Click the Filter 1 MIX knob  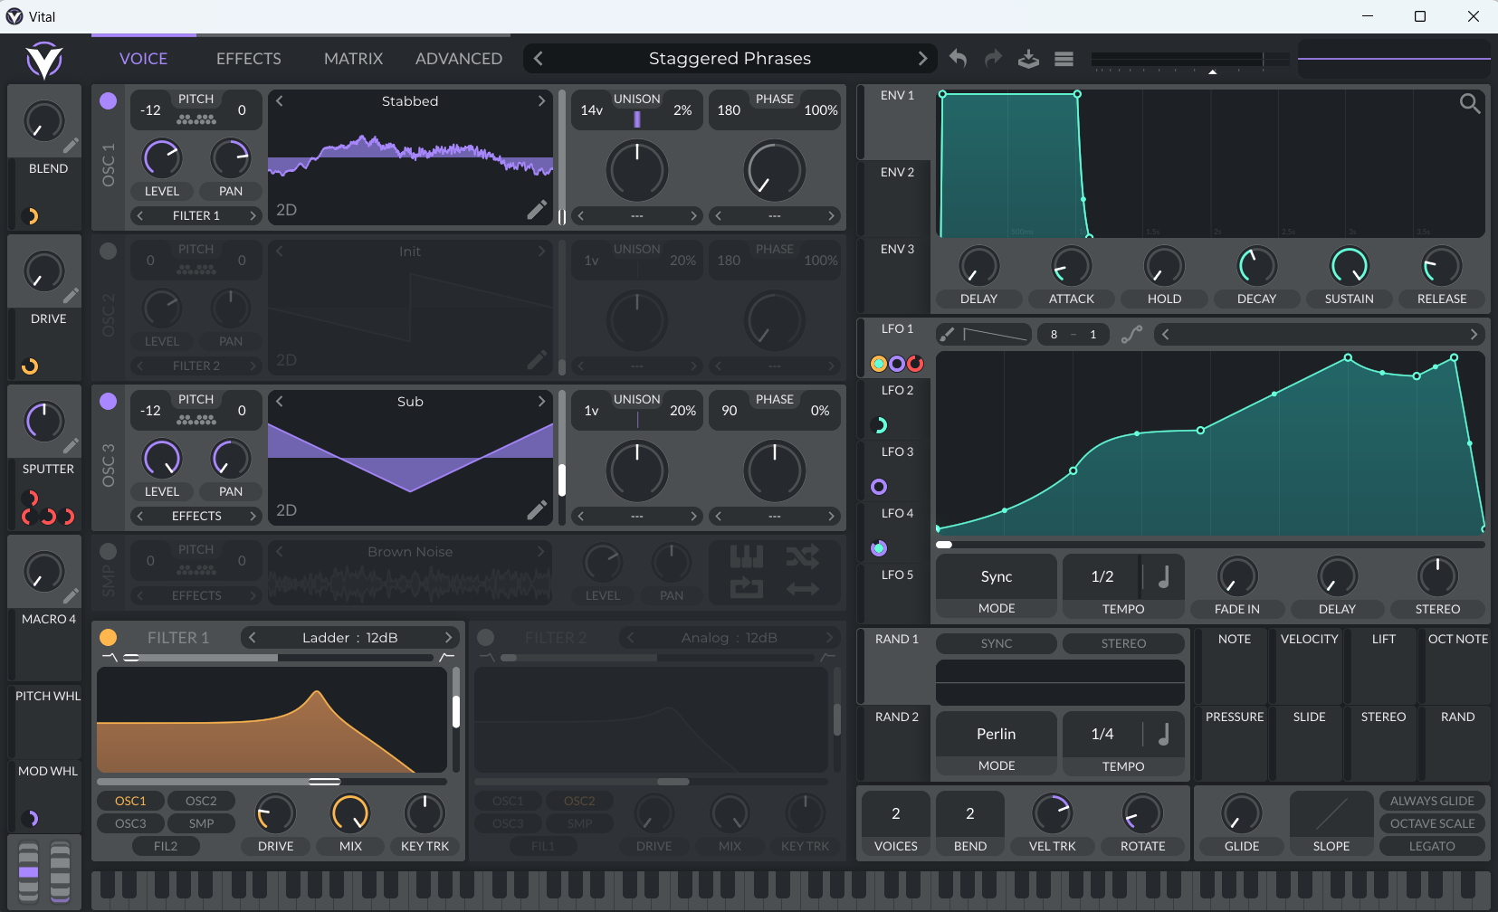(x=350, y=813)
